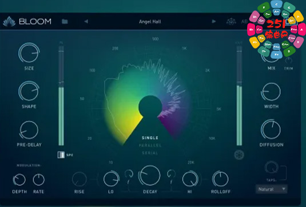Viewport: 306px width, 207px height.
Task: Click the TAPS knob
Action: [272, 167]
